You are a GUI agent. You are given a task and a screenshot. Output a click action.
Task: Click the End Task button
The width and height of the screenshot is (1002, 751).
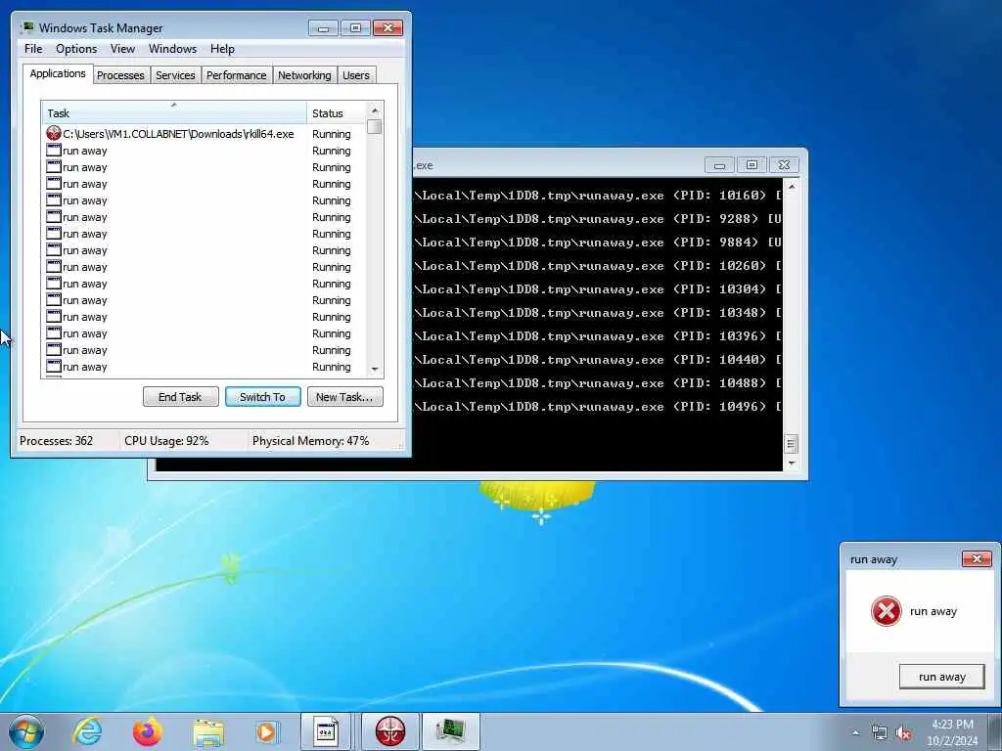pos(180,397)
